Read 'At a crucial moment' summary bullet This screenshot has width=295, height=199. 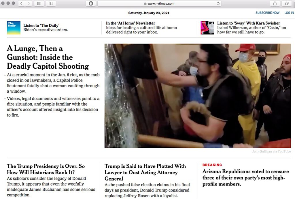click(53, 83)
